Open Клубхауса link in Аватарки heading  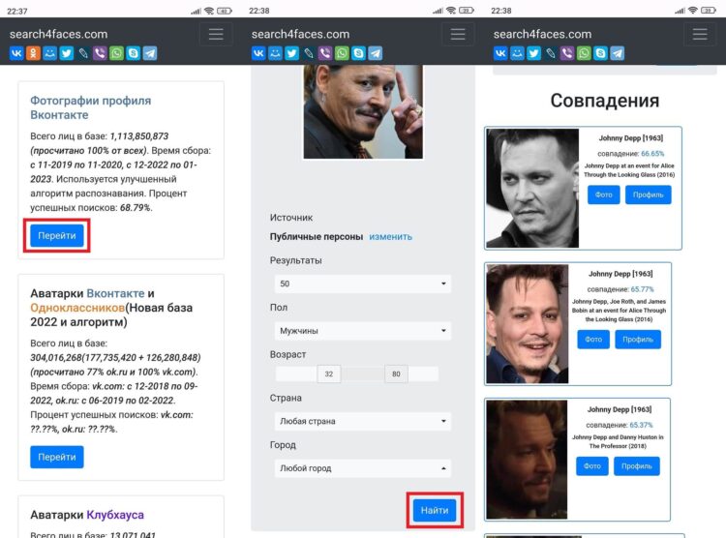[x=115, y=515]
